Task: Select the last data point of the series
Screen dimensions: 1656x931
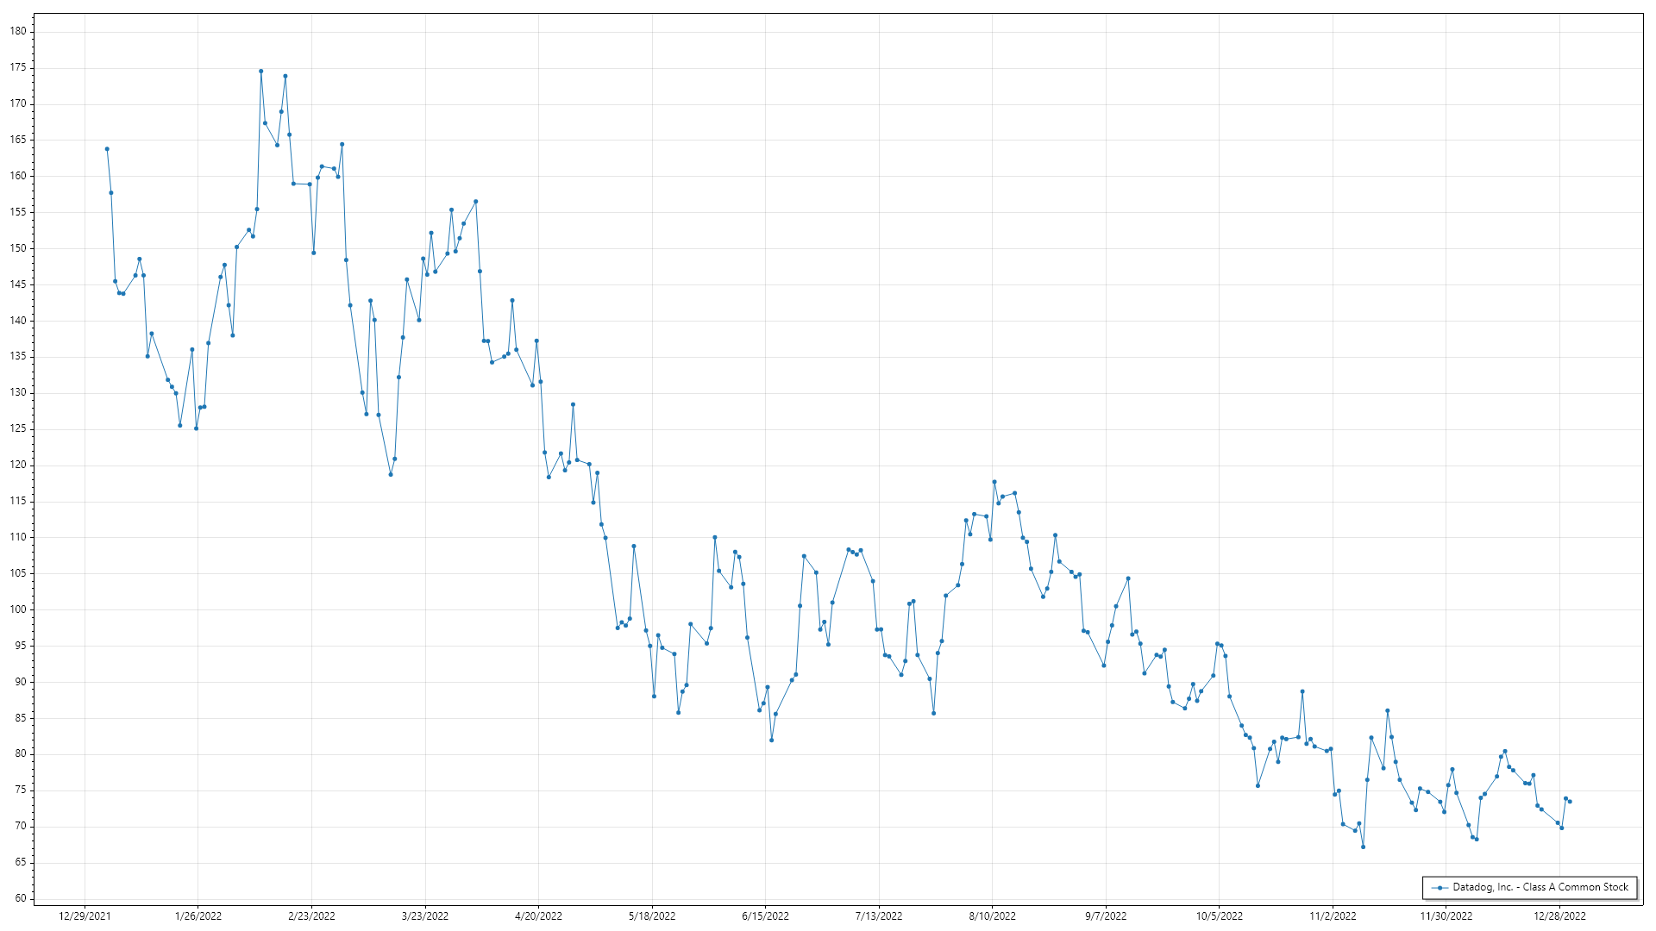Action: point(1570,802)
